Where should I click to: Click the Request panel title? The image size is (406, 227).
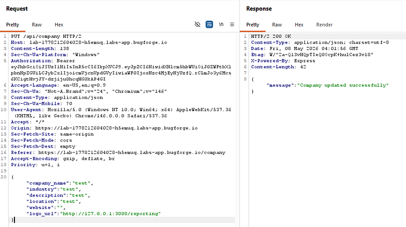pos(17,9)
